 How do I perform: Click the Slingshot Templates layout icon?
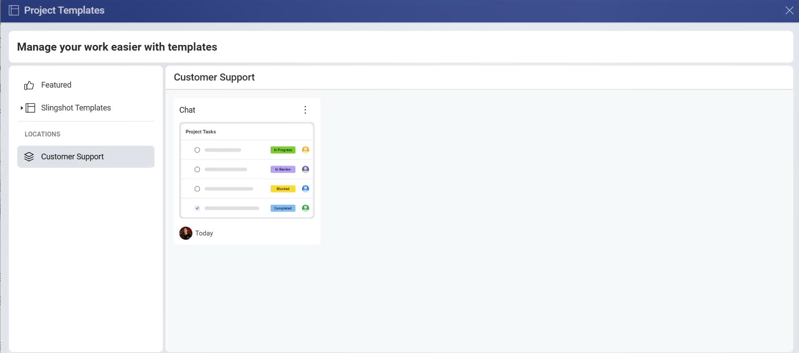(x=30, y=108)
